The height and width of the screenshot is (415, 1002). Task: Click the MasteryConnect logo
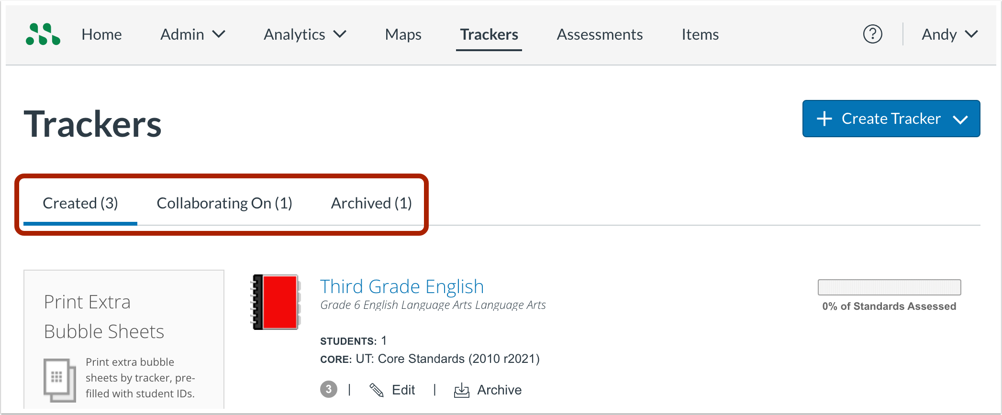pyautogui.click(x=42, y=34)
